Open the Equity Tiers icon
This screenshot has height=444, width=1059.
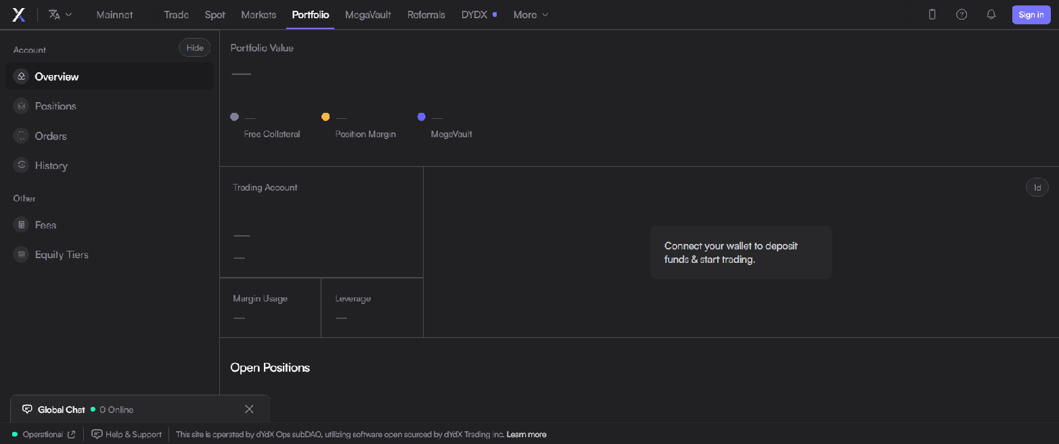click(22, 255)
